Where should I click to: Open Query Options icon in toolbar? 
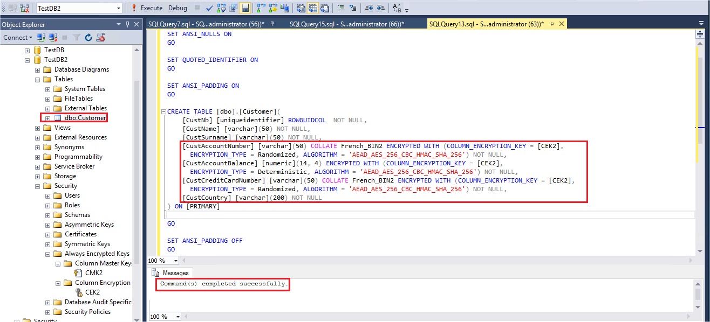tap(234, 8)
